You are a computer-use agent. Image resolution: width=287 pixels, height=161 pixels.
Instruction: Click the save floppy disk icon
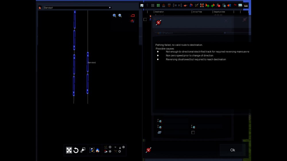[x=142, y=5]
